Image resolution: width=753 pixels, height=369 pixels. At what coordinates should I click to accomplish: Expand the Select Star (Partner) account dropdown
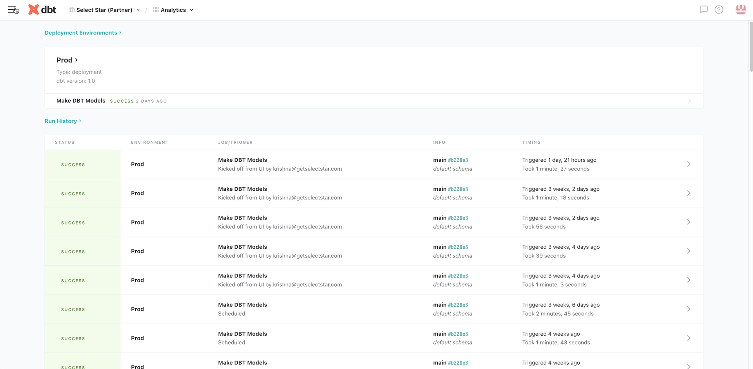[104, 10]
